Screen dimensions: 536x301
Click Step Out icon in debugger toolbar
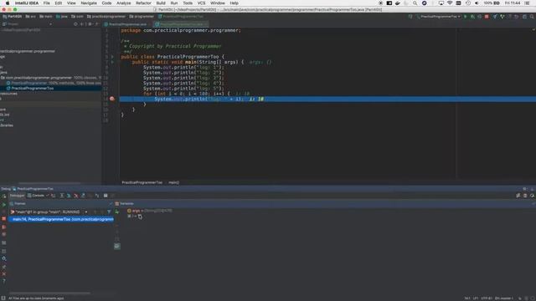tap(83, 196)
